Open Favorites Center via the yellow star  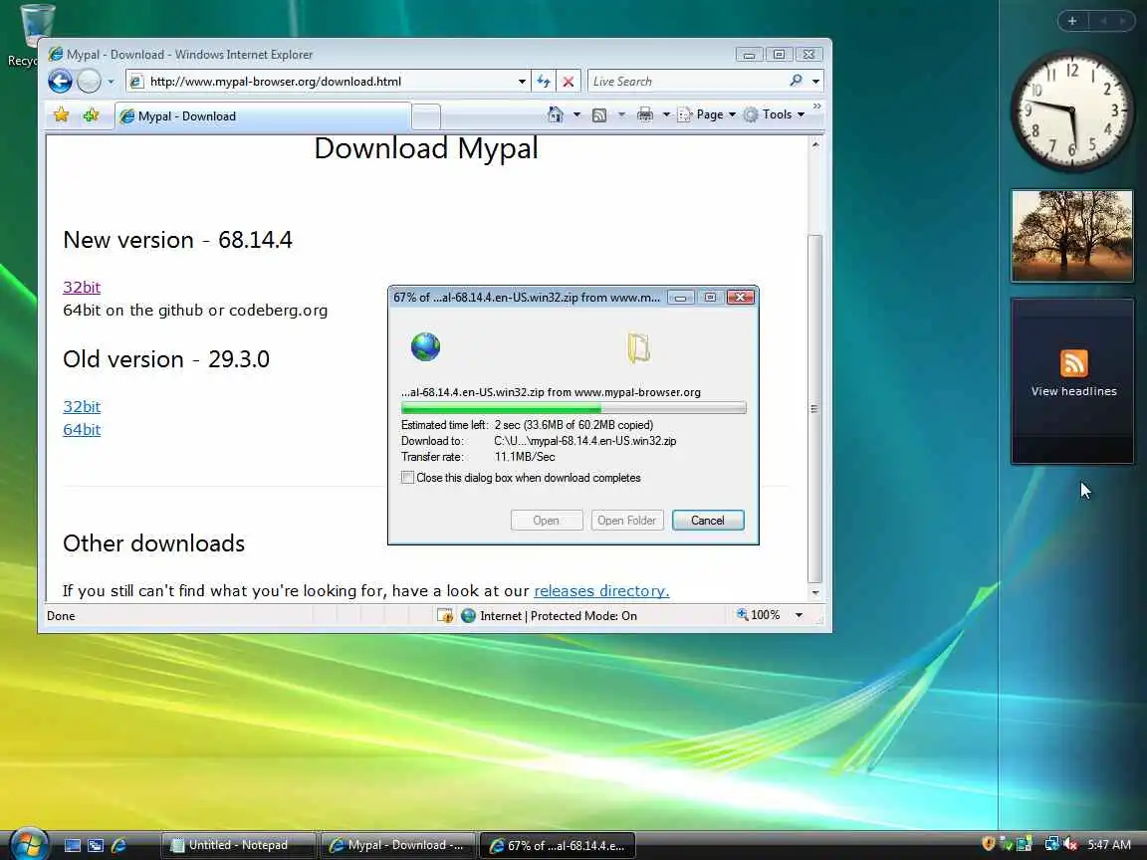tap(62, 115)
